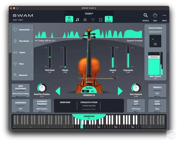This screenshot has width=178, height=142.
Task: Turn Sordino ON
Action: tap(92, 91)
